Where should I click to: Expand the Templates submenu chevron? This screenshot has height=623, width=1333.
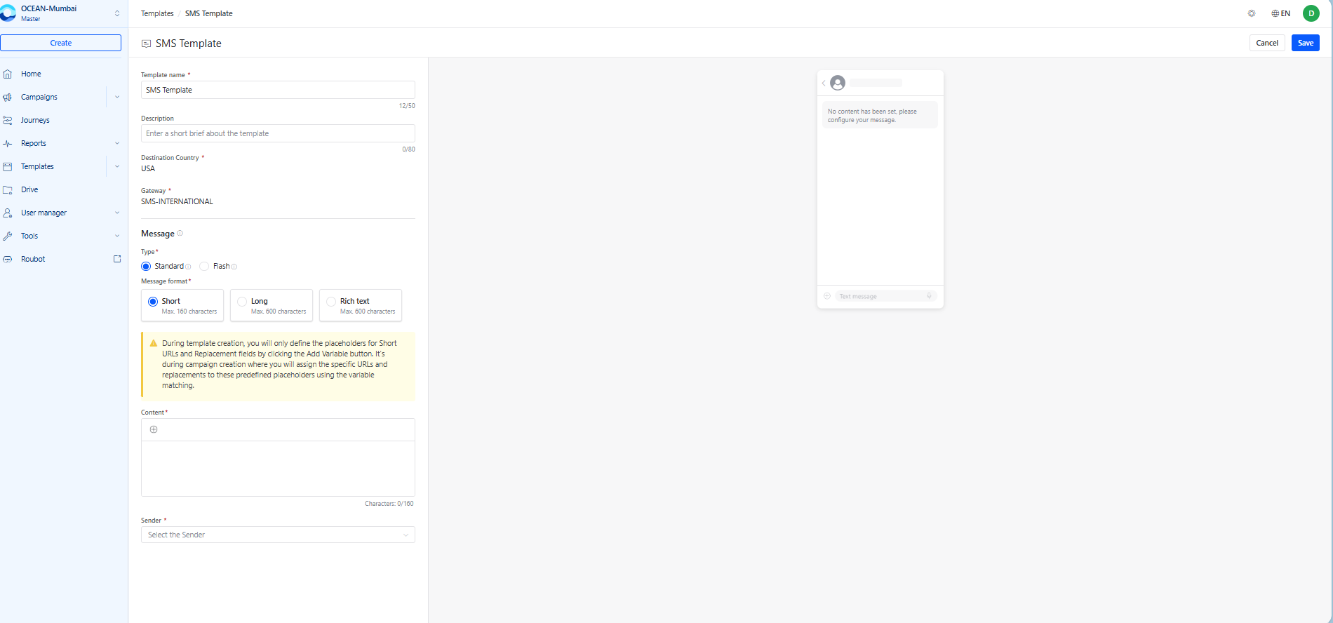(117, 166)
